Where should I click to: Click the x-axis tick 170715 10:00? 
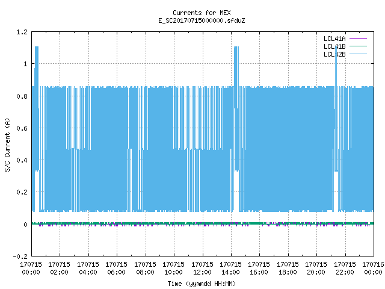[x=174, y=269]
